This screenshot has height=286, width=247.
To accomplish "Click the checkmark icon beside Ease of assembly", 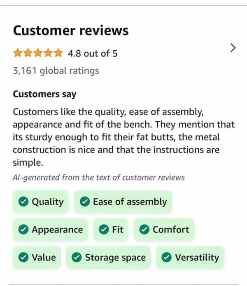I will click(85, 202).
